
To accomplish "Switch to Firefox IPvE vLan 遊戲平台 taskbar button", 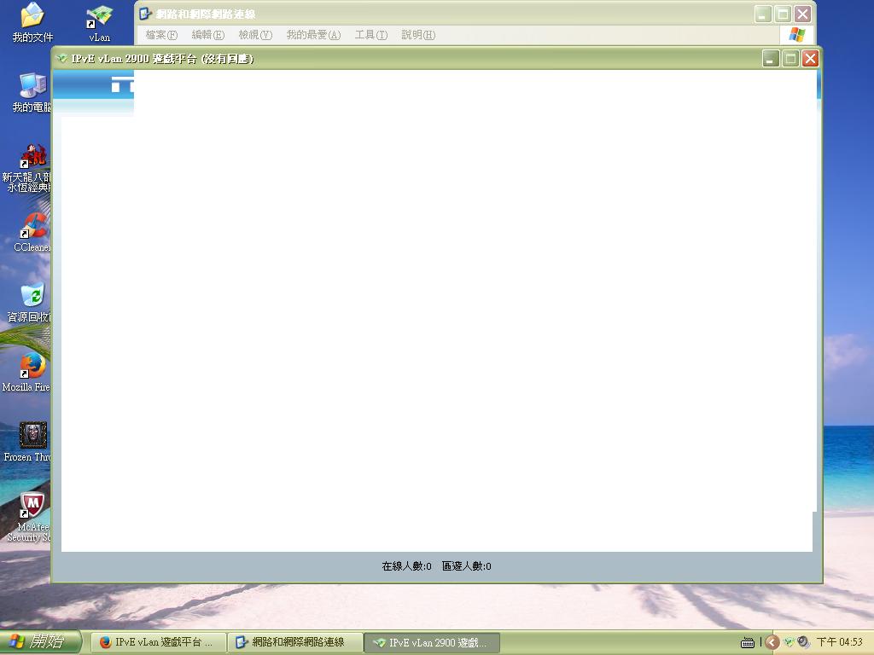I will pyautogui.click(x=158, y=642).
